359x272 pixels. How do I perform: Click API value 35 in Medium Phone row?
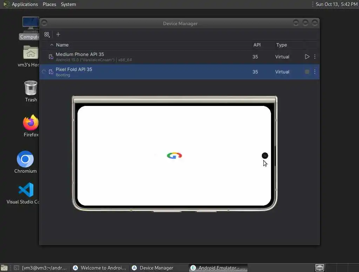pyautogui.click(x=255, y=57)
